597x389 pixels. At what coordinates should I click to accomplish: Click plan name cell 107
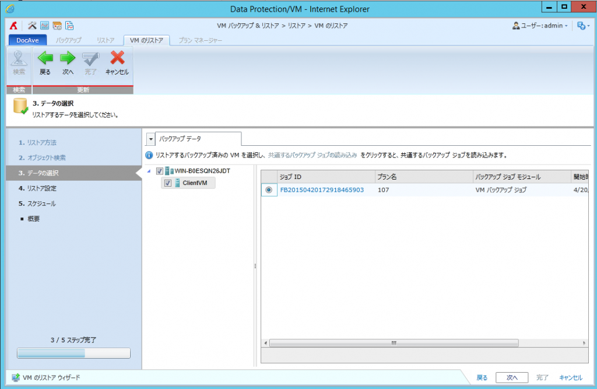pyautogui.click(x=384, y=190)
